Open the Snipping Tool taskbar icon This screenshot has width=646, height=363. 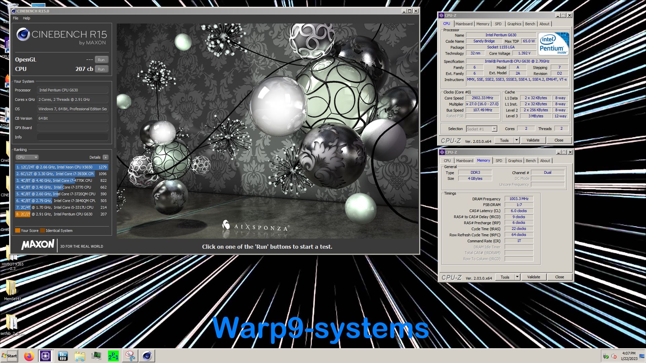coord(130,356)
